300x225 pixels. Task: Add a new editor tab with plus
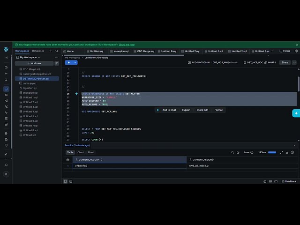[272, 51]
